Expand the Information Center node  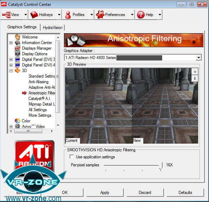click(x=11, y=43)
